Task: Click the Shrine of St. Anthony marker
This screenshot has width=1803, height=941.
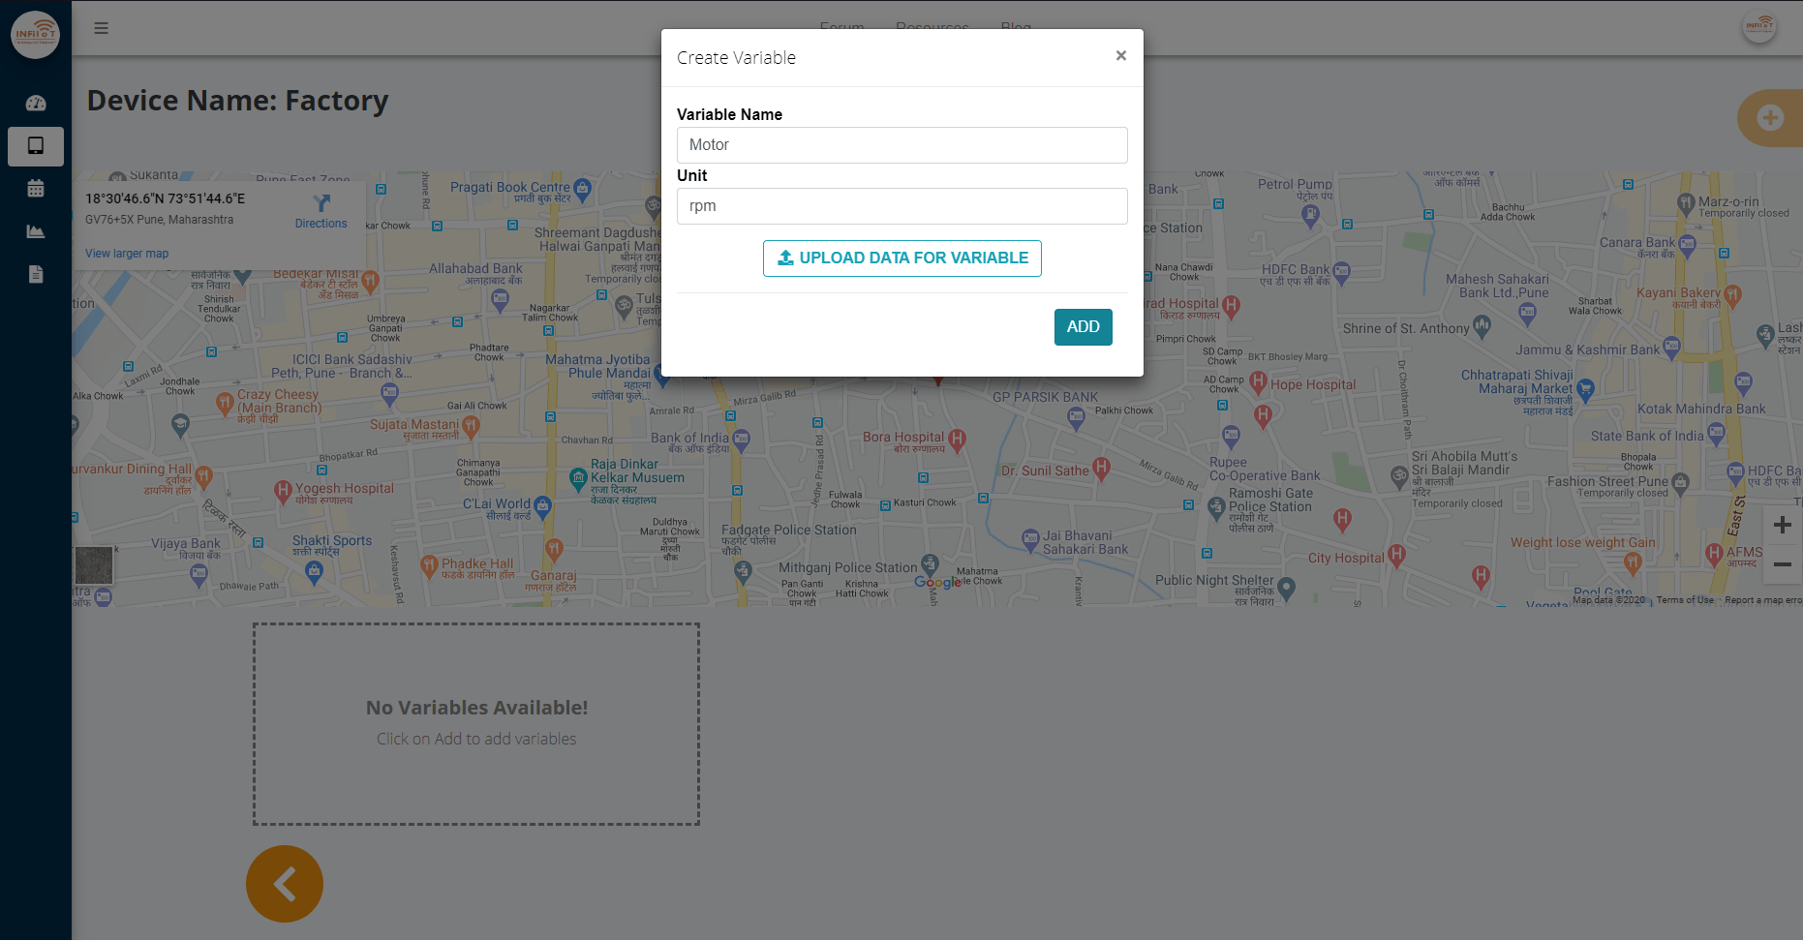Action: (1482, 327)
